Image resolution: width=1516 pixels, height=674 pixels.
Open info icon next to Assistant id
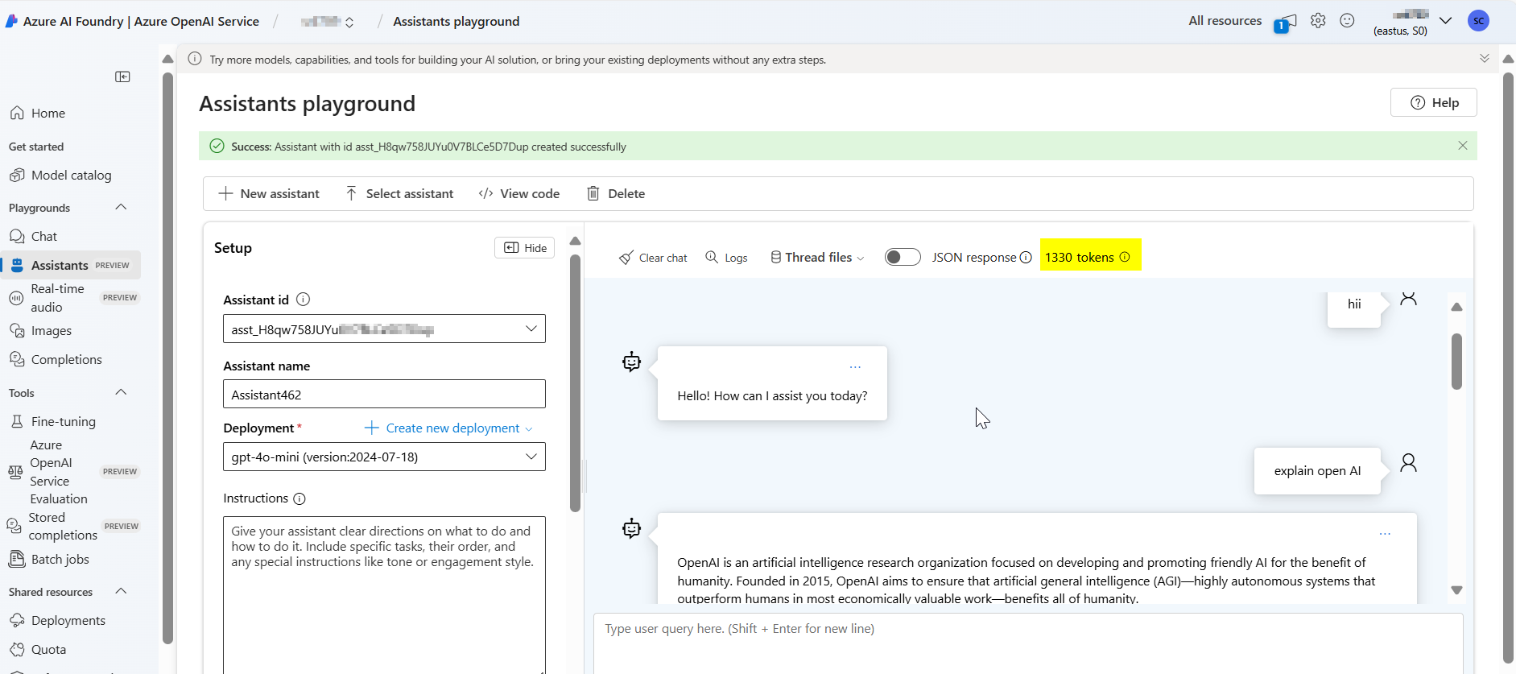pos(303,300)
